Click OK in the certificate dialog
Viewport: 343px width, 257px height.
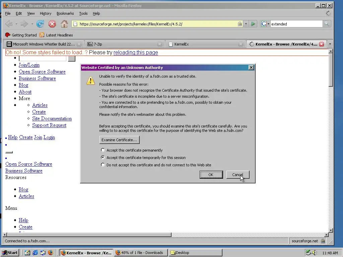click(x=211, y=175)
